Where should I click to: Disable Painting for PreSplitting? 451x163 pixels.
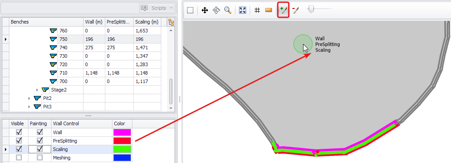click(40, 141)
